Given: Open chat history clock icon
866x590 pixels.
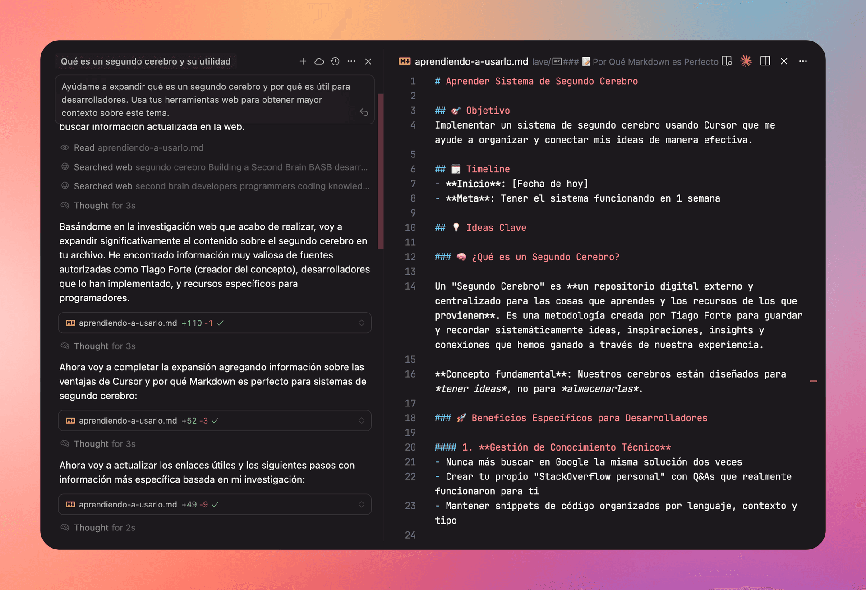Looking at the screenshot, I should (335, 61).
